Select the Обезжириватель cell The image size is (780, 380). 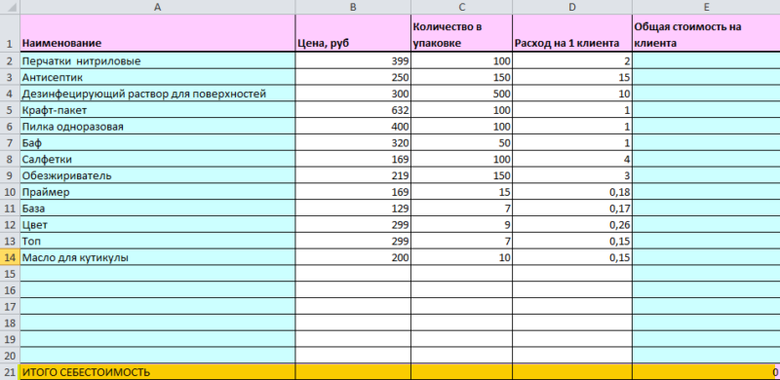point(157,175)
